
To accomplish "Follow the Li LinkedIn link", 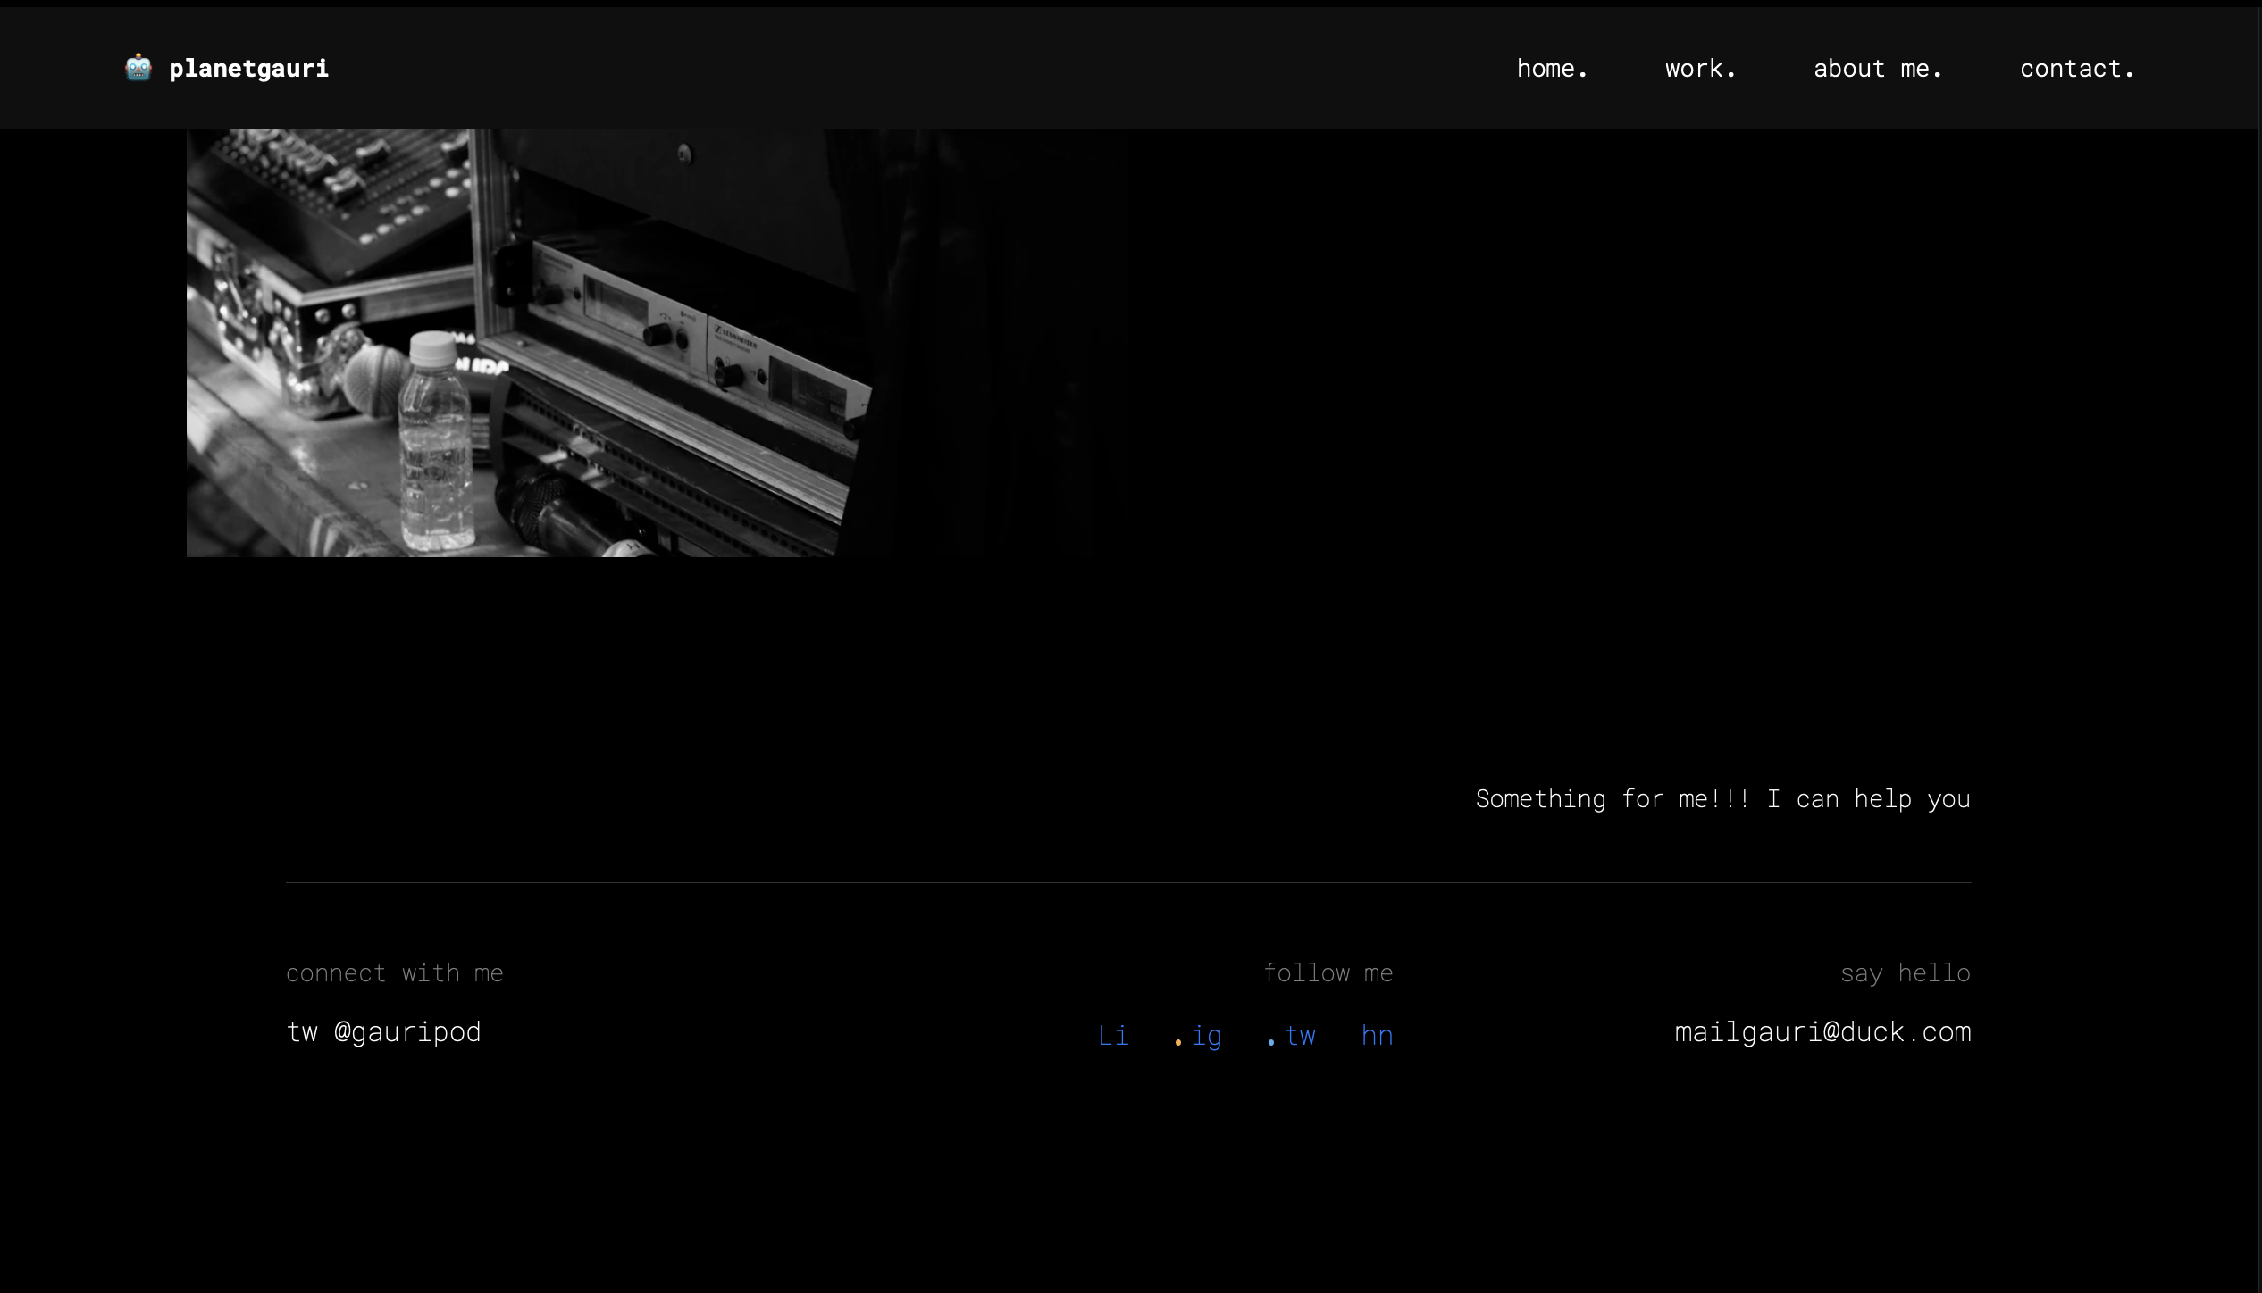I will (1113, 1036).
